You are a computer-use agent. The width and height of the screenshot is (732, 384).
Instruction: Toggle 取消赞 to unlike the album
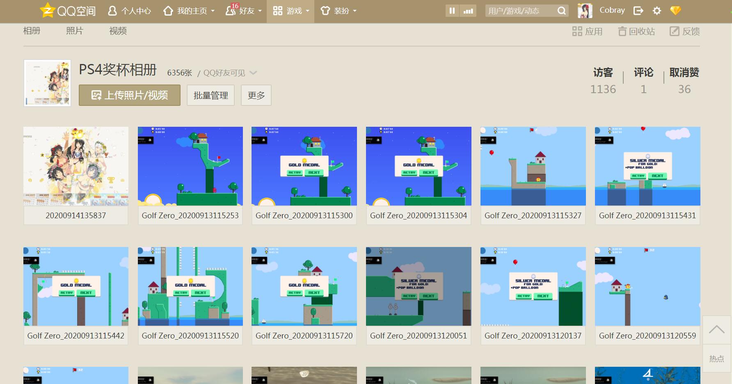(684, 73)
